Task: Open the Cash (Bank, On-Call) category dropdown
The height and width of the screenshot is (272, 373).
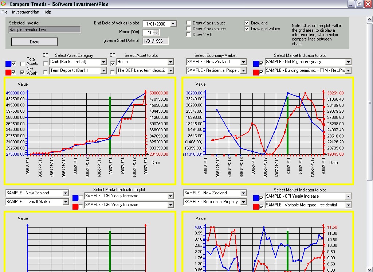Action: point(103,62)
